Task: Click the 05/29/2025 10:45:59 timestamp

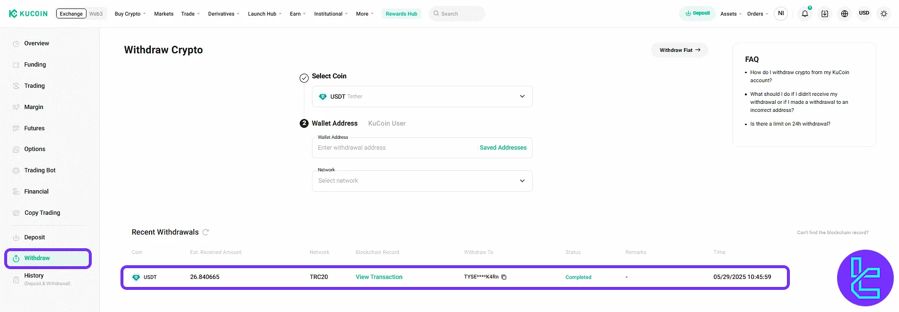Action: coord(742,277)
